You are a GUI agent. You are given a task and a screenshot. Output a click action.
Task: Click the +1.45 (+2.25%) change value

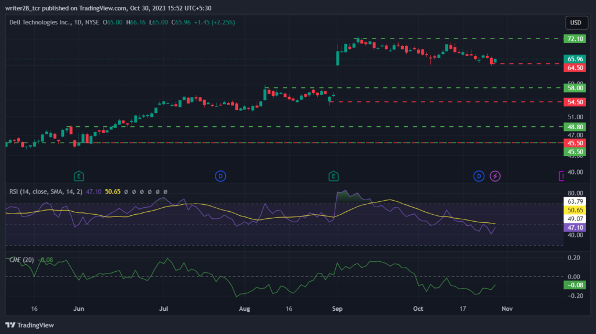tap(214, 23)
